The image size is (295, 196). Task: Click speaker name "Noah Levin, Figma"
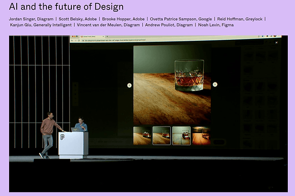pyautogui.click(x=216, y=25)
